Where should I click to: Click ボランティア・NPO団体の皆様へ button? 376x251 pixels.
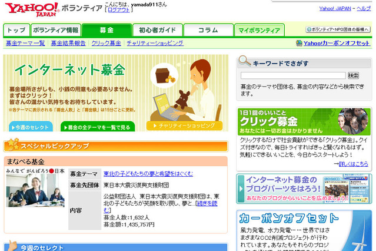[338, 29]
